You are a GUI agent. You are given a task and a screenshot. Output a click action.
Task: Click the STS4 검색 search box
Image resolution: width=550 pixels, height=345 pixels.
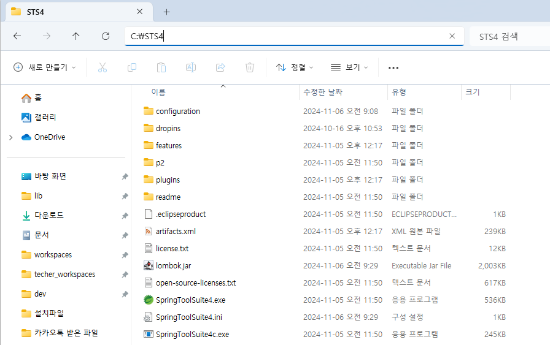point(510,36)
